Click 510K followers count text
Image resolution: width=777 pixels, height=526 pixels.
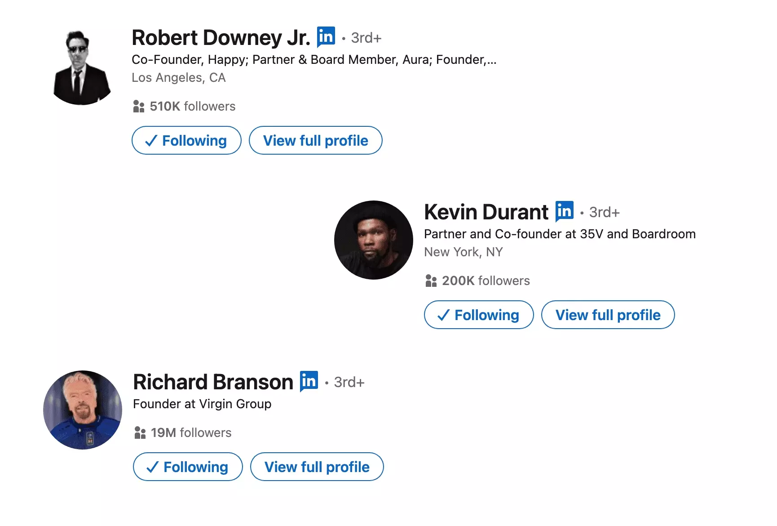point(192,106)
